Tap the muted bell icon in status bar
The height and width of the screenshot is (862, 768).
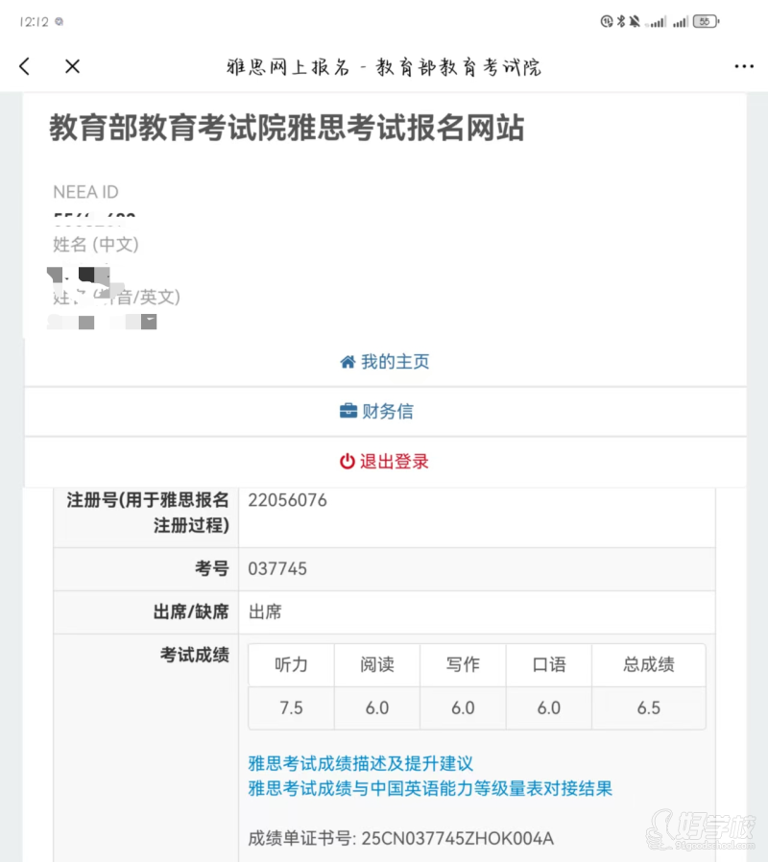click(634, 21)
